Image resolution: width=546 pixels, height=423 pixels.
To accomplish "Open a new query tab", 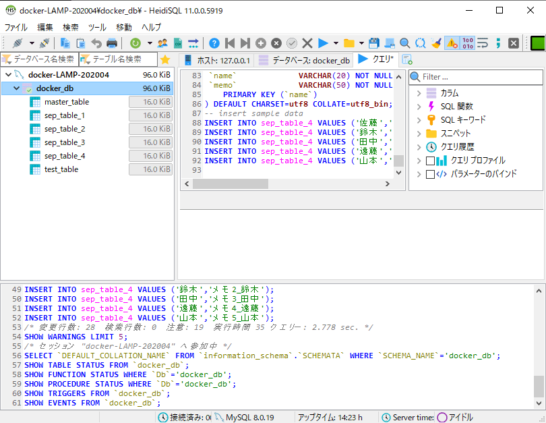I will pos(407,59).
